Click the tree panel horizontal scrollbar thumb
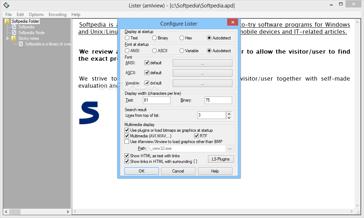 click(x=15, y=212)
